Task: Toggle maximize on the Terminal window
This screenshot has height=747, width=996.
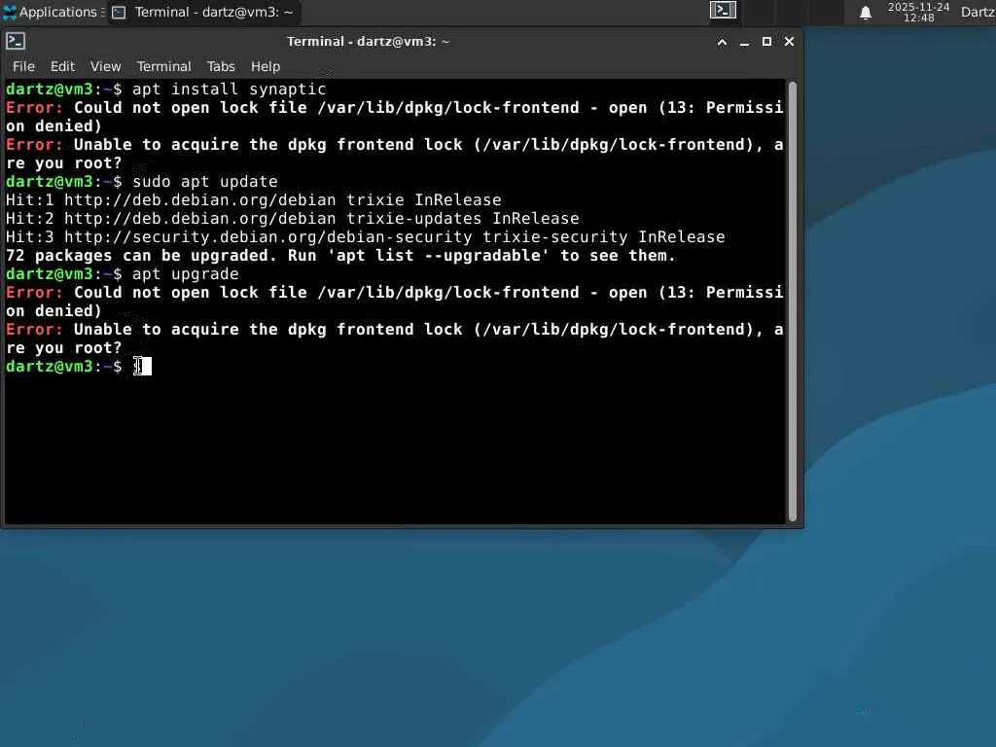Action: click(766, 41)
